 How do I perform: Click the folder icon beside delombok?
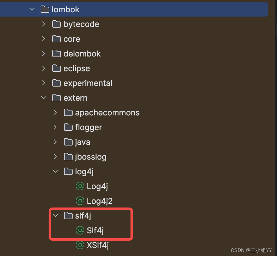click(57, 53)
